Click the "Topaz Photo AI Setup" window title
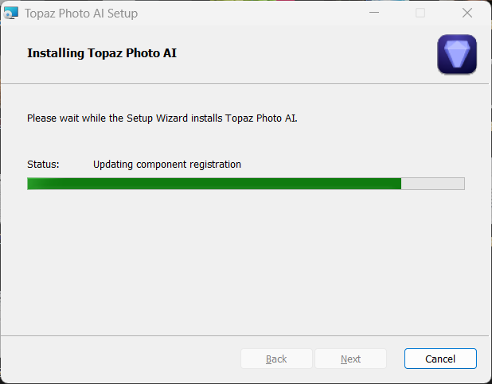This screenshot has width=492, height=384. click(x=80, y=13)
